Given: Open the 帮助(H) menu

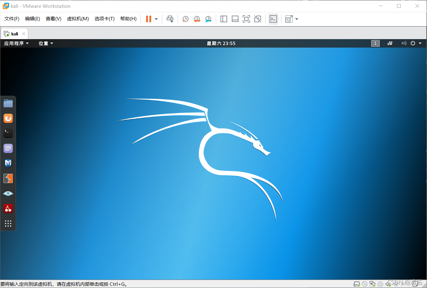Looking at the screenshot, I should pos(128,19).
